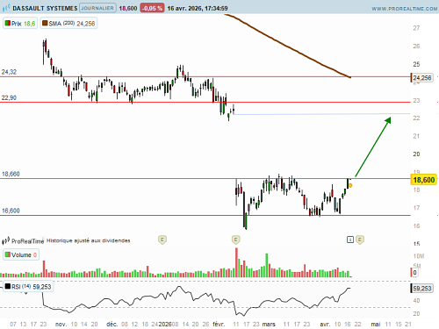This screenshot has width=439, height=329.
Task: Click the Prix red-green color swatch
Action: tap(8, 23)
